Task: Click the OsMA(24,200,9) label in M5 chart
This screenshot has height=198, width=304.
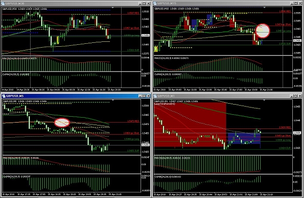Action: coord(11,177)
